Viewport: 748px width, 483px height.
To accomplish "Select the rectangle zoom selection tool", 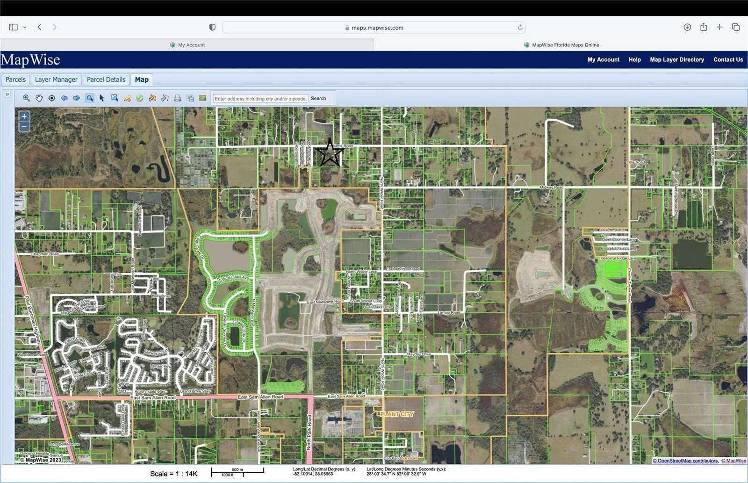I will (114, 98).
